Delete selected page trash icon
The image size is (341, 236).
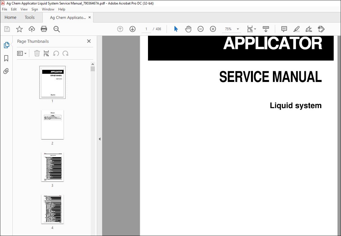pos(37,54)
